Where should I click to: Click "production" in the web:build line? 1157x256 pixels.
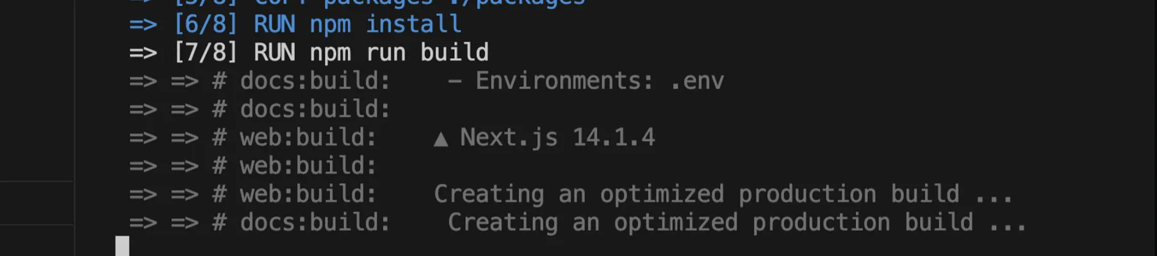pyautogui.click(x=807, y=194)
